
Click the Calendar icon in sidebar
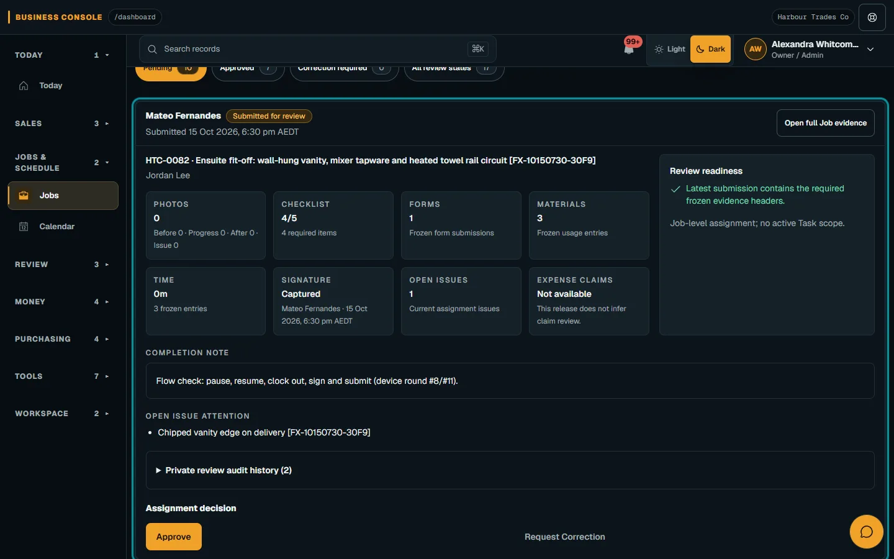(24, 227)
